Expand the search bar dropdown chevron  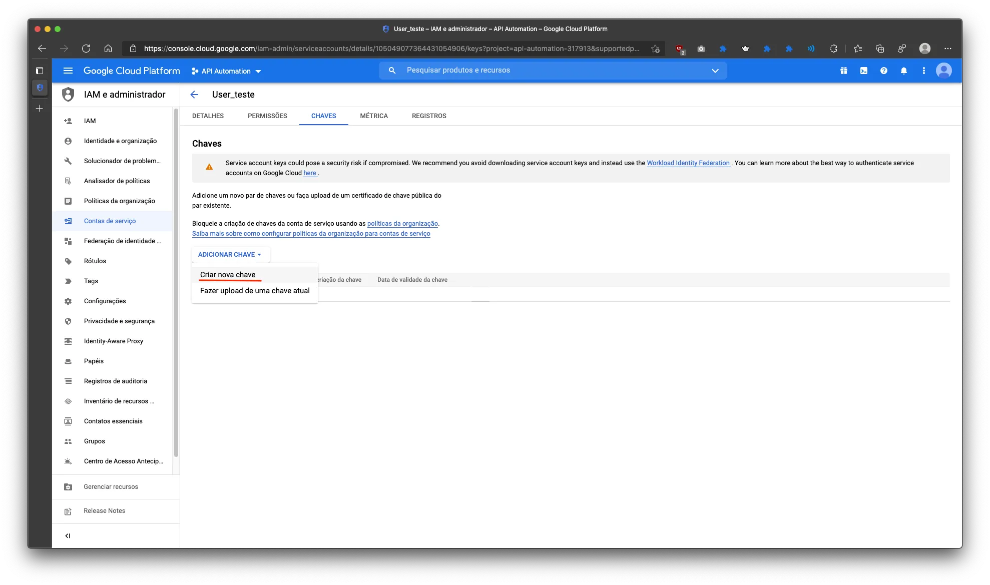[x=715, y=71]
